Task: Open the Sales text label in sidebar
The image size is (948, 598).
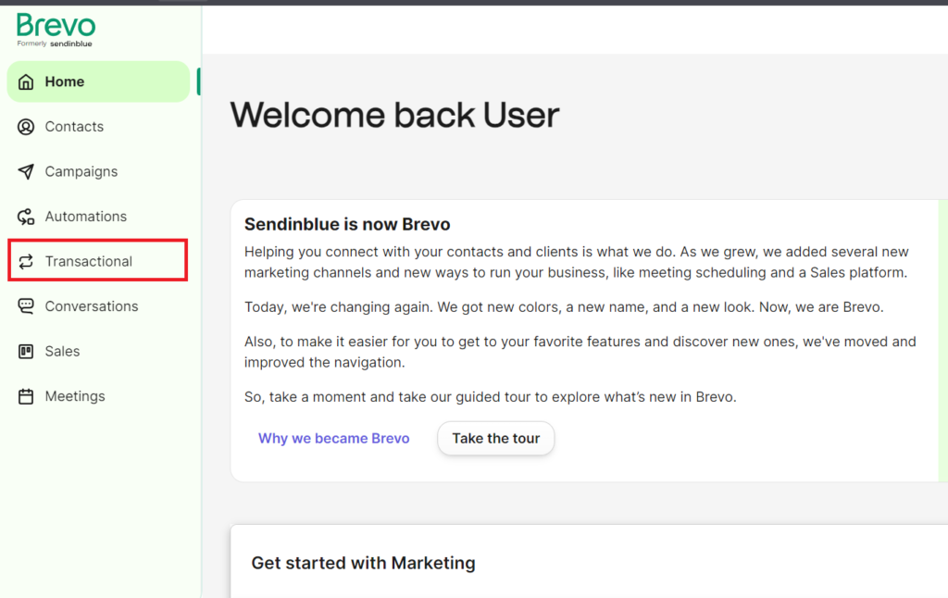Action: pyautogui.click(x=62, y=351)
